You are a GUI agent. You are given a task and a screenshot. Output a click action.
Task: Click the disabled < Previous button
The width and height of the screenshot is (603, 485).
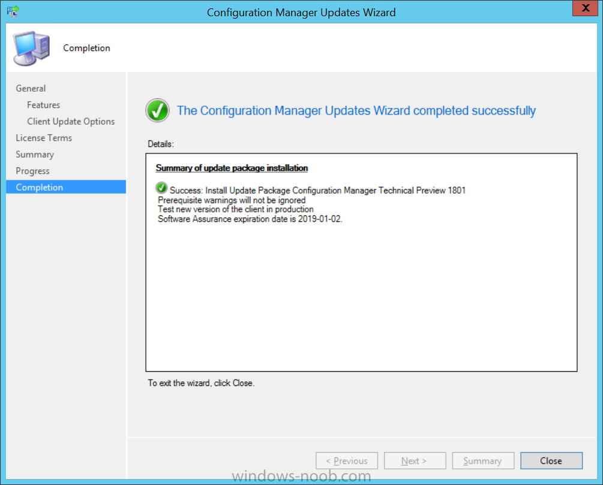tap(346, 460)
